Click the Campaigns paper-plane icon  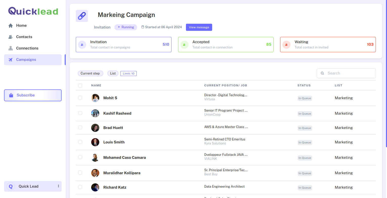pos(10,60)
